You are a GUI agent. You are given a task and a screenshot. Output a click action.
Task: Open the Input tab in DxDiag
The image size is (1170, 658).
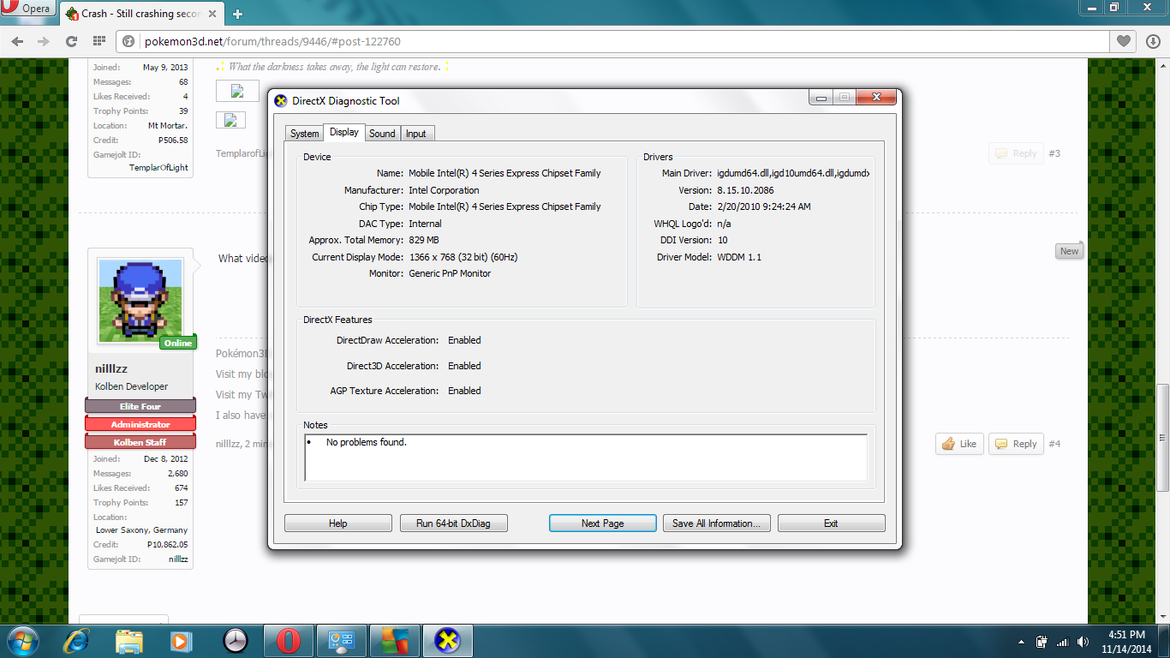[x=416, y=134]
